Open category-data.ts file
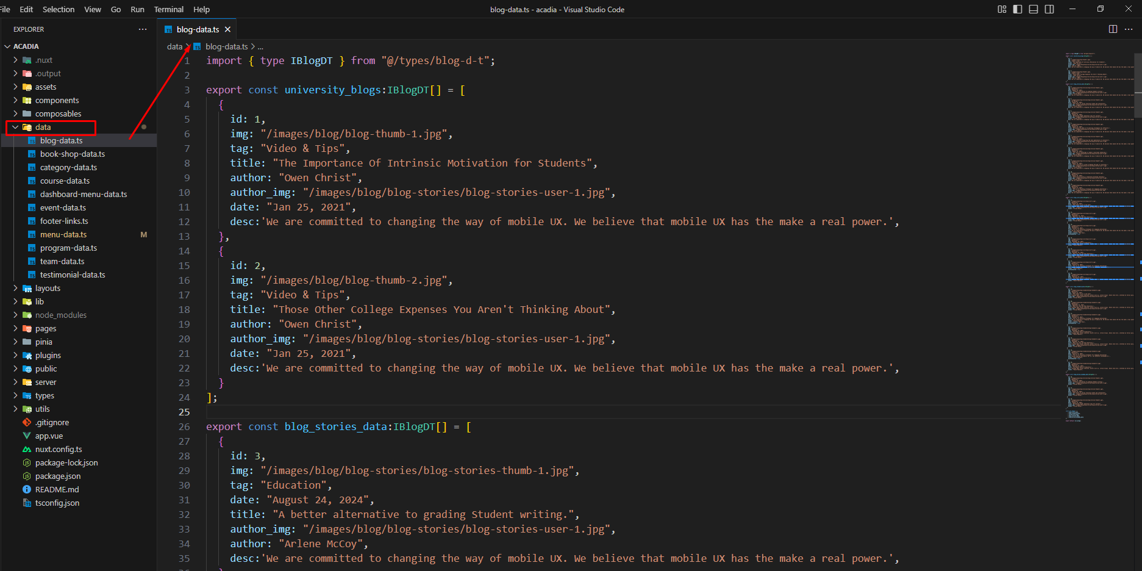The width and height of the screenshot is (1142, 571). pos(79,167)
